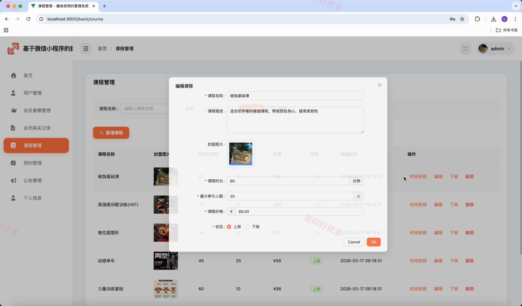Expand the admin dropdown chevron
The image size is (522, 306).
coord(509,48)
